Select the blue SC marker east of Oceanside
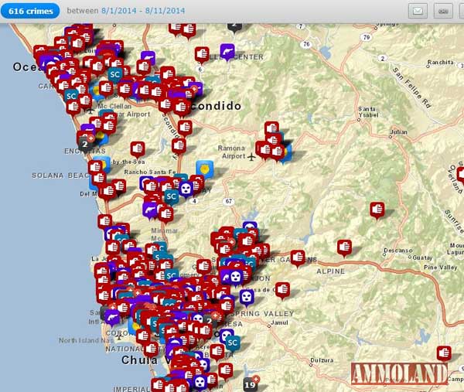464x392 pixels. click(115, 74)
